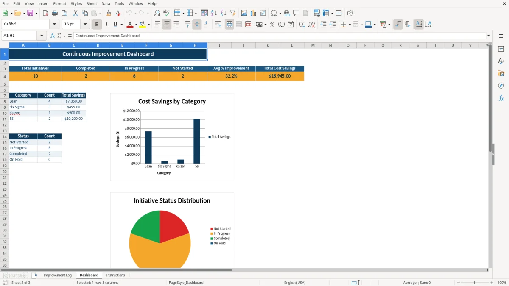The height and width of the screenshot is (286, 509).
Task: Toggle Underline formatting
Action: (x=115, y=25)
